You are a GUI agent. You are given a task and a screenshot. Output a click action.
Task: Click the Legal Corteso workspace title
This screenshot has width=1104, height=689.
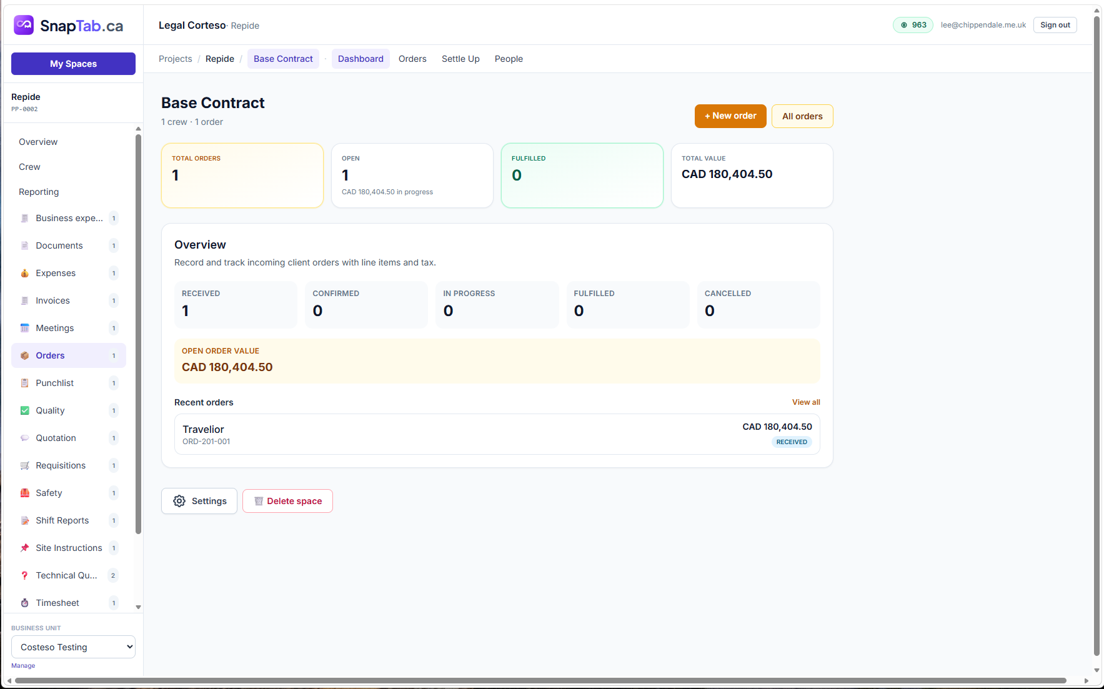192,25
